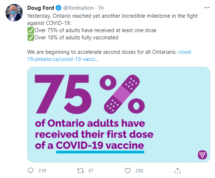The width and height of the screenshot is (215, 178).
Task: Click the second green checkmark emoji
Action: [x=30, y=38]
